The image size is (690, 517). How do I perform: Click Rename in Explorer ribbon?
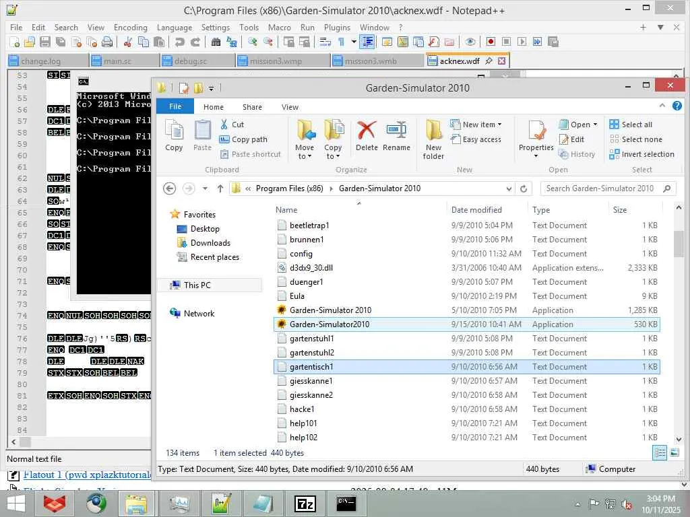coord(396,135)
